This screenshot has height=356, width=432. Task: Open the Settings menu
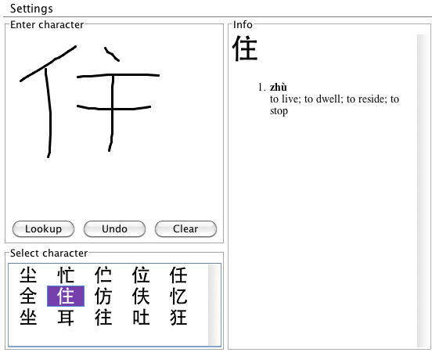[31, 9]
